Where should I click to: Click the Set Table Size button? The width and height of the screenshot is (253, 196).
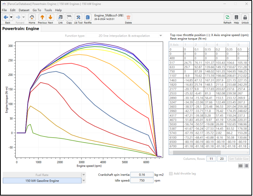click(x=239, y=159)
